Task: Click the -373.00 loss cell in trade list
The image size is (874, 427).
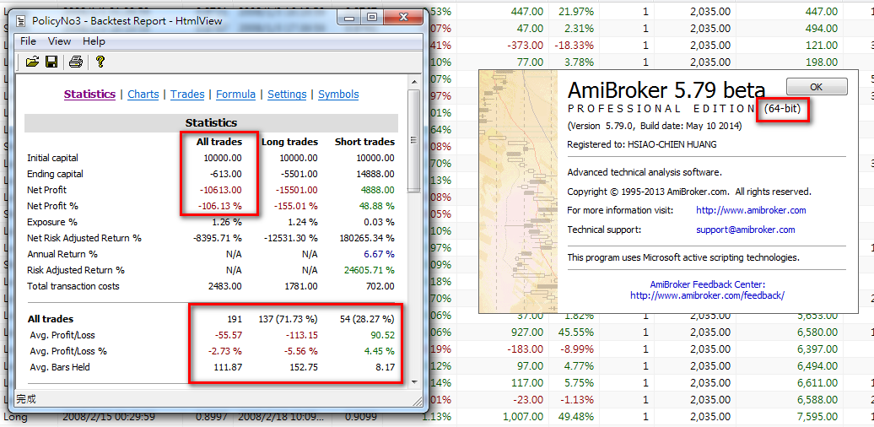Action: click(x=526, y=46)
